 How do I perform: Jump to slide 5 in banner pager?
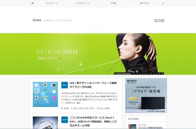click(x=143, y=74)
